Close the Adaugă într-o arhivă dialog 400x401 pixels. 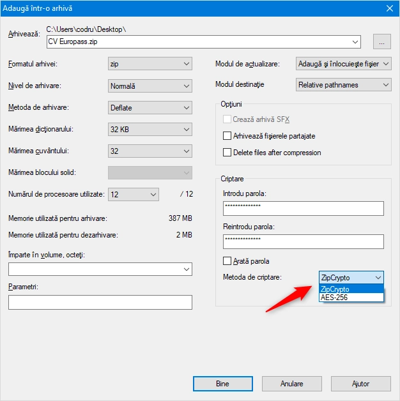390,8
